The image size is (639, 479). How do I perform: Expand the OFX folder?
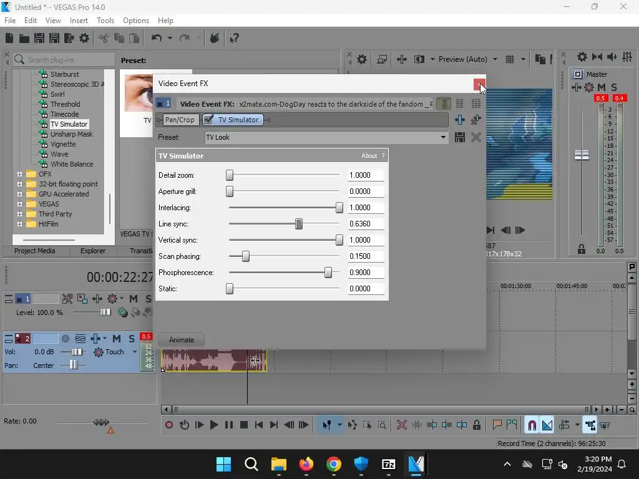pyautogui.click(x=19, y=174)
